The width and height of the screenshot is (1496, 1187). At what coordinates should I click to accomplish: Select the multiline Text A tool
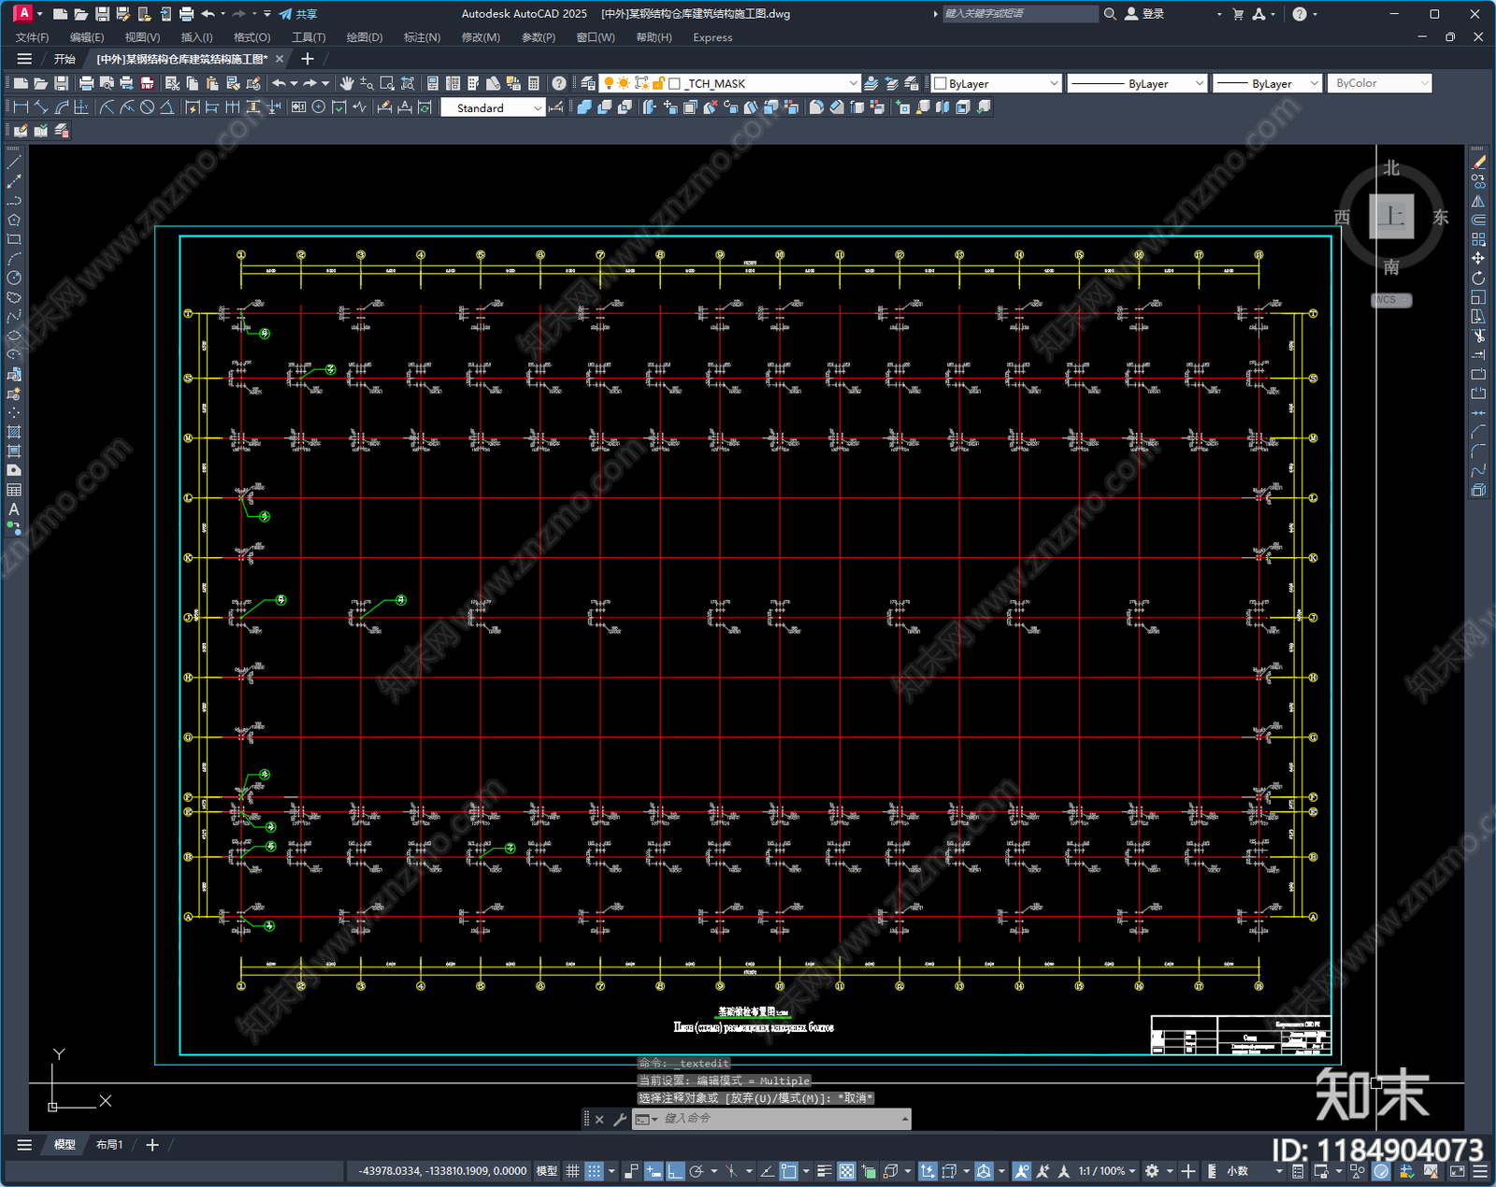click(x=13, y=509)
